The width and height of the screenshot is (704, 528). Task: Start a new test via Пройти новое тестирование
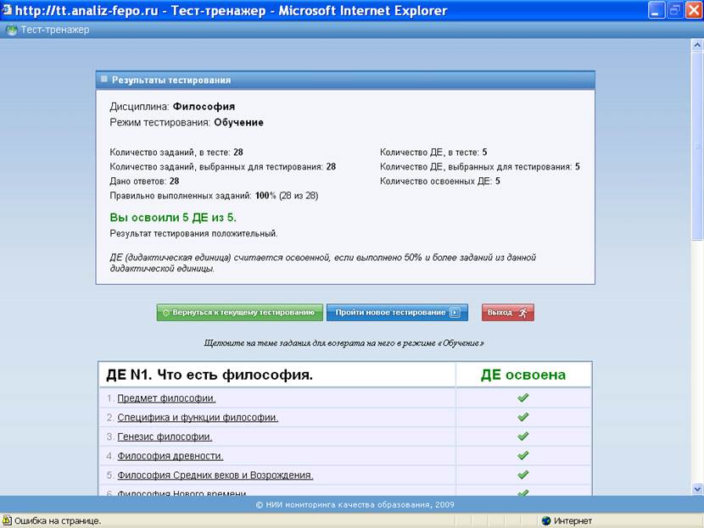(x=397, y=312)
